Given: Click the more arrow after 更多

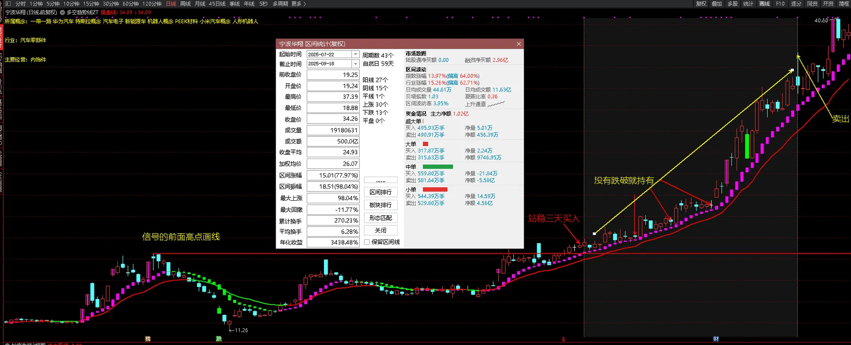Looking at the screenshot, I should point(304,4).
